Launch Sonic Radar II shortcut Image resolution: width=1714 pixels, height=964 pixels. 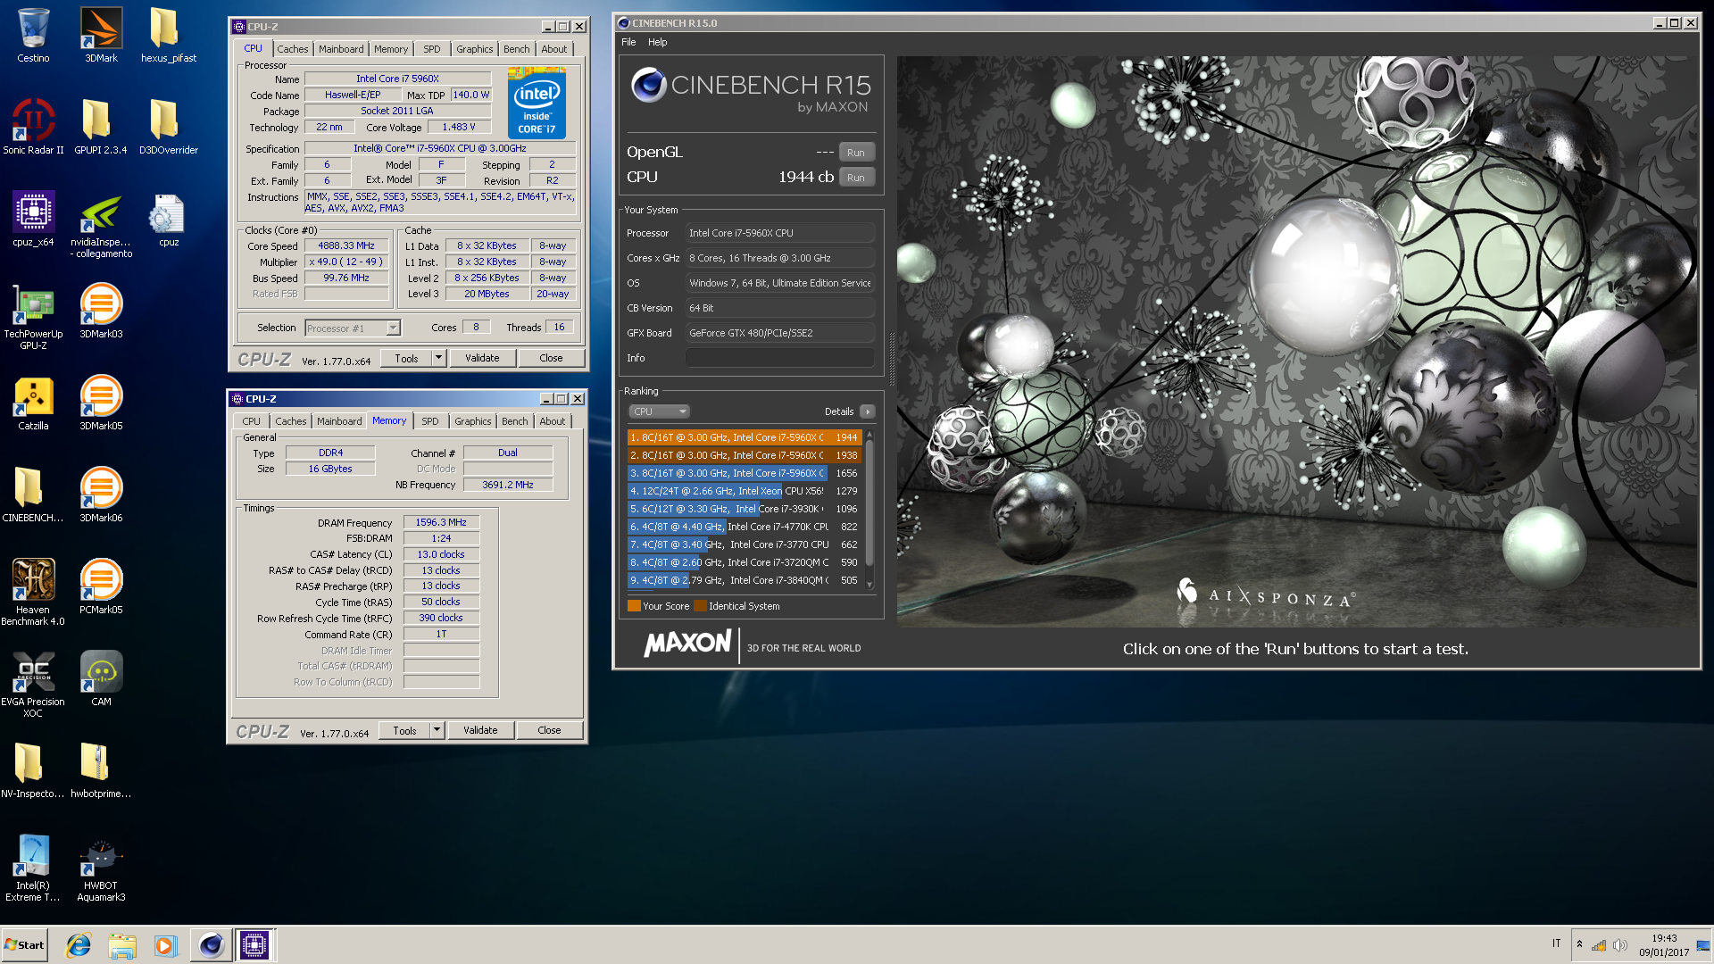click(x=33, y=127)
